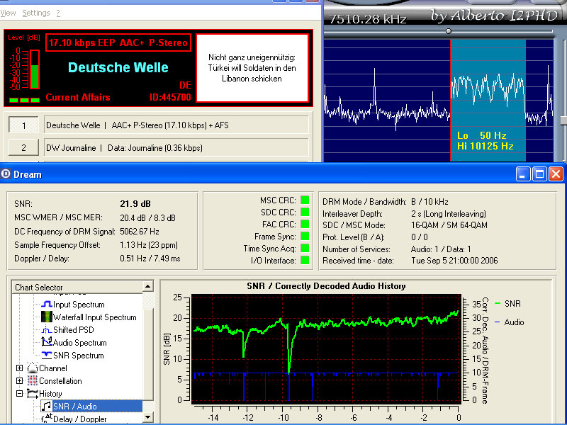567x425 pixels.
Task: Click the 'Türkei will Soldaten' text message
Action: point(252,68)
